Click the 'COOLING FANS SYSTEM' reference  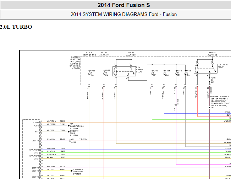click(74, 133)
